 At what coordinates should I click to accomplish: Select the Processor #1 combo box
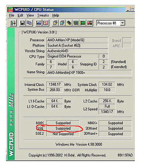click(x=111, y=23)
